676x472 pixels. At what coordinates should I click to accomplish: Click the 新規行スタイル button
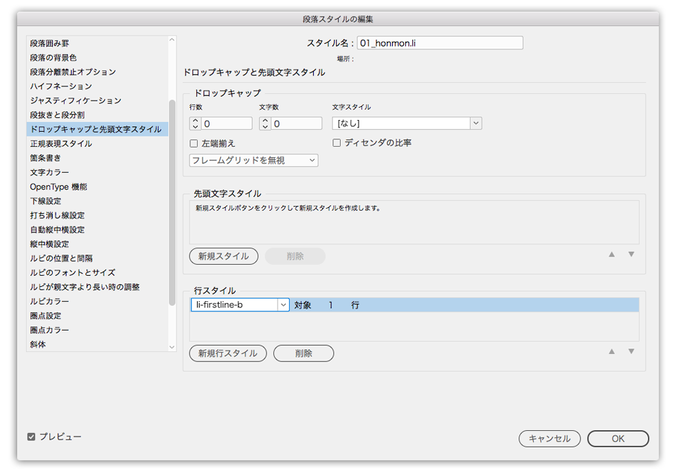coord(227,353)
